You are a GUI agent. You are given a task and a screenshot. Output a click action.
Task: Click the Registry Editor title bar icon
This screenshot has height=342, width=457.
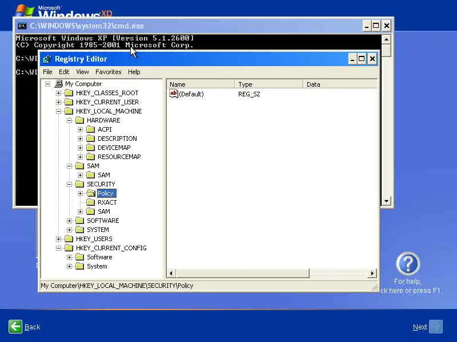pos(47,59)
